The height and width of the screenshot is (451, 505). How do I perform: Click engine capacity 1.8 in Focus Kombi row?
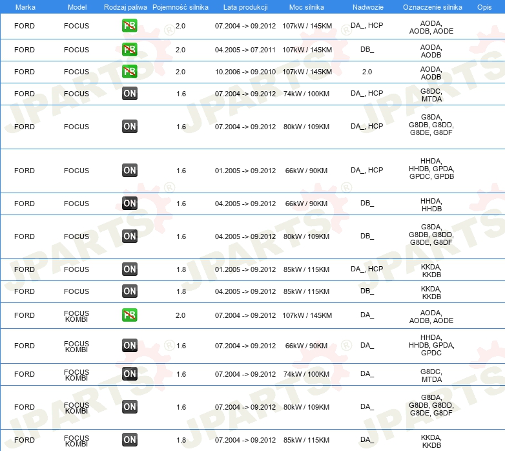click(x=181, y=440)
